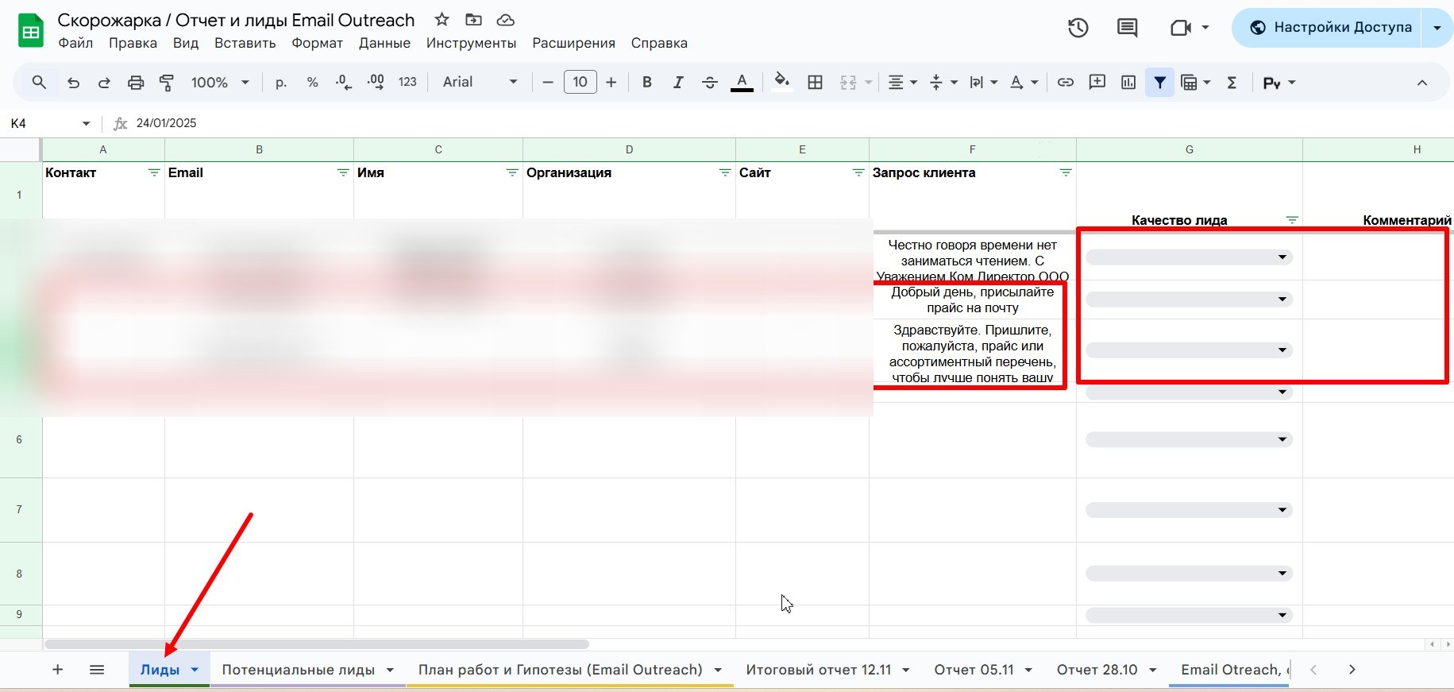Click the horizontal scrollbar thumb

pyautogui.click(x=317, y=644)
